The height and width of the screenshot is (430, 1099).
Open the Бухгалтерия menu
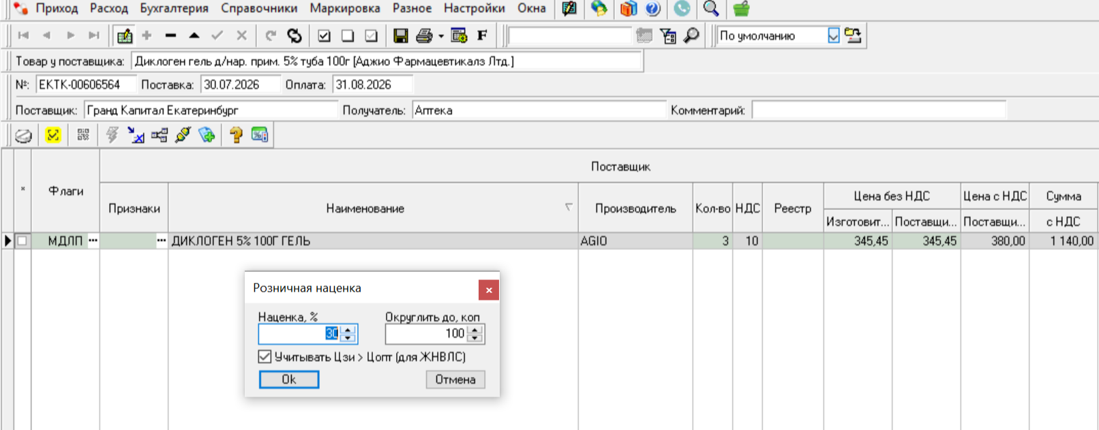tap(174, 8)
